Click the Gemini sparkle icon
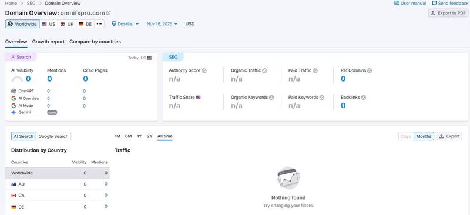 [x=14, y=112]
